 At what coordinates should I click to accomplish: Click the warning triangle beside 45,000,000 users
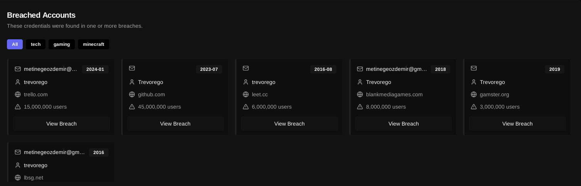(132, 107)
